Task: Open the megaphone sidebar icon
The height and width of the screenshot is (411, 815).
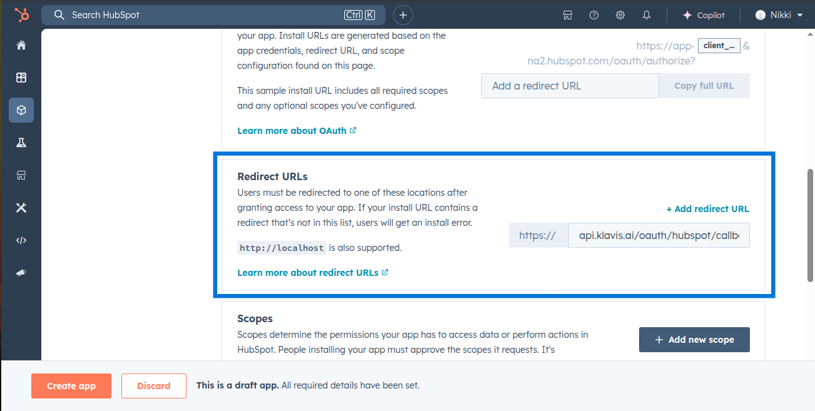Action: click(x=21, y=273)
